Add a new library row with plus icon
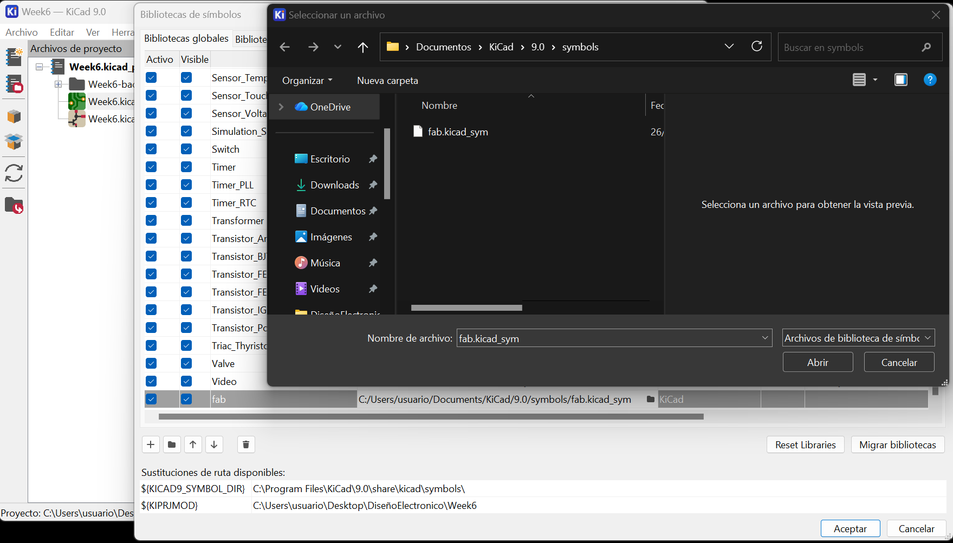Image resolution: width=953 pixels, height=543 pixels. pyautogui.click(x=151, y=444)
